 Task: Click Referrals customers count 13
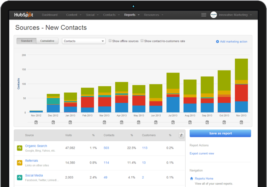[x=144, y=163]
